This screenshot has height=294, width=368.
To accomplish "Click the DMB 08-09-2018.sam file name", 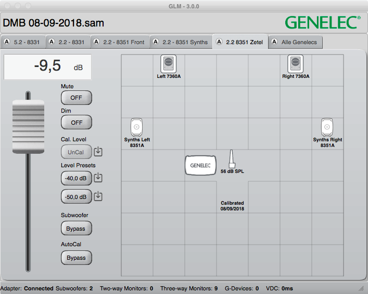I will pyautogui.click(x=53, y=23).
